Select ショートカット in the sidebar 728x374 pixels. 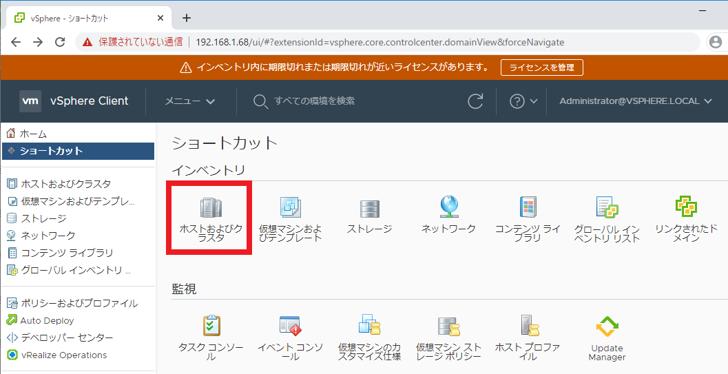tap(78, 151)
